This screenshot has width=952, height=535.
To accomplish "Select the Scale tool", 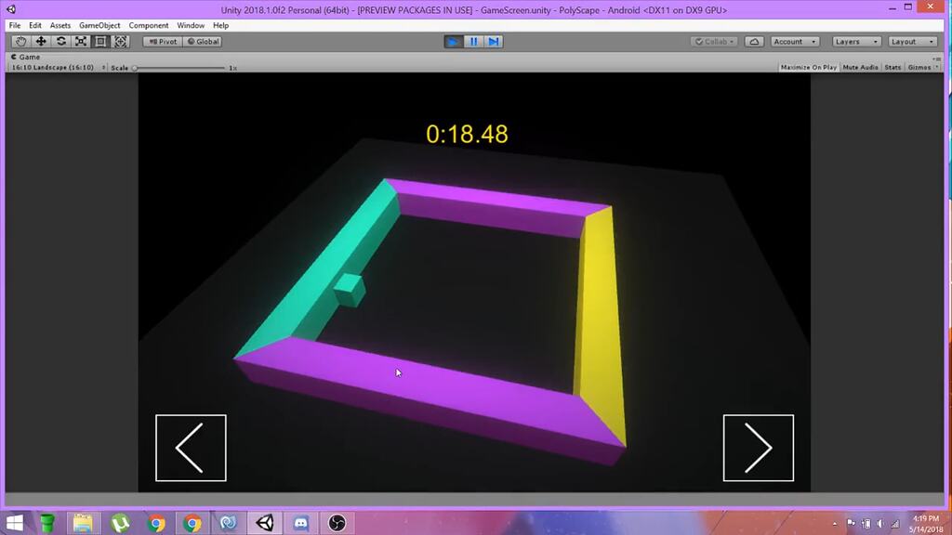I will tap(80, 41).
